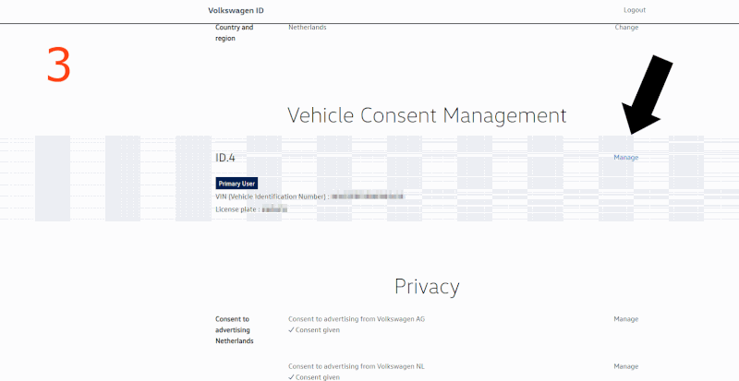
Task: Select the Primary User badge
Action: [236, 184]
